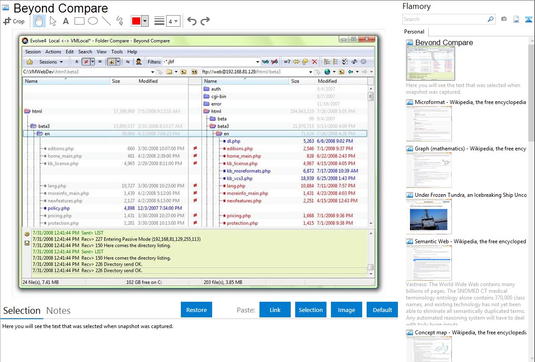The image size is (535, 362).
Task: Redo the annotation action
Action: click(205, 21)
